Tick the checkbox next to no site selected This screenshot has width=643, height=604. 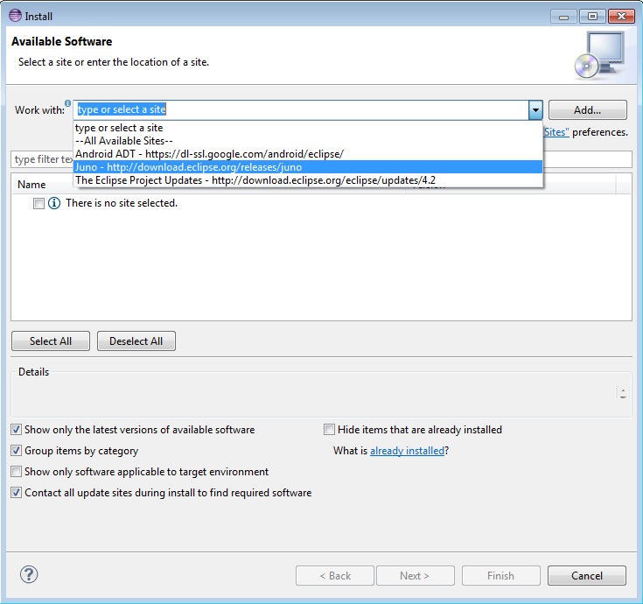(38, 203)
